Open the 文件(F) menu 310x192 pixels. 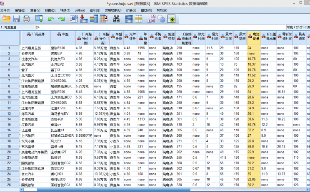[x=5, y=10]
